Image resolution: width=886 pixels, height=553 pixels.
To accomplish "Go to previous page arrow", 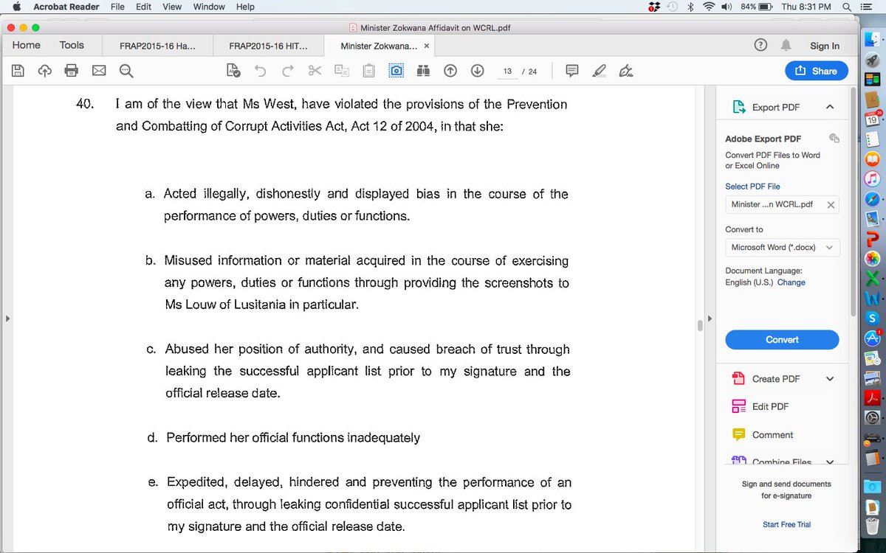I will [450, 71].
